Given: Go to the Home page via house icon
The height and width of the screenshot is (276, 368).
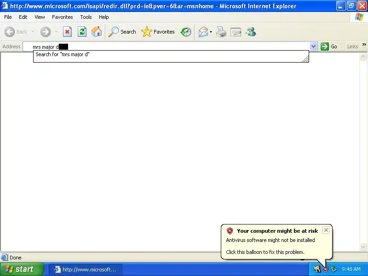Looking at the screenshot, I should pos(97,32).
